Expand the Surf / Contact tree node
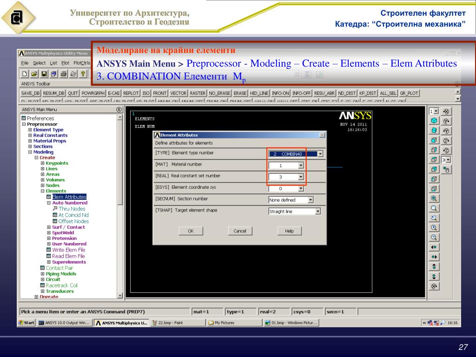Image resolution: width=476 pixels, height=357 pixels. pos(49,227)
